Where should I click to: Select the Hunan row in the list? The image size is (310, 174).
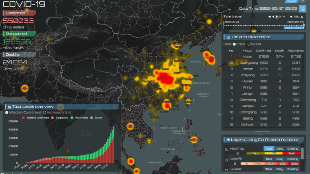tap(263, 81)
